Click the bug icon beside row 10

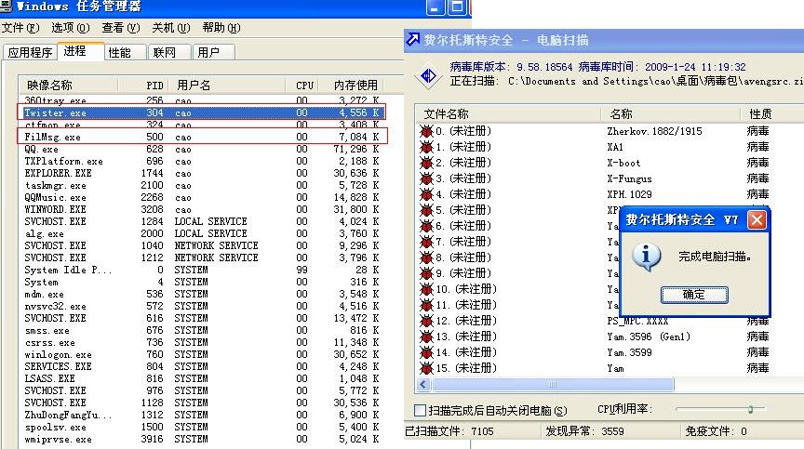[426, 289]
